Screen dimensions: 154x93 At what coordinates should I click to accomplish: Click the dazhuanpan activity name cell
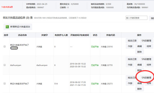(16, 65)
